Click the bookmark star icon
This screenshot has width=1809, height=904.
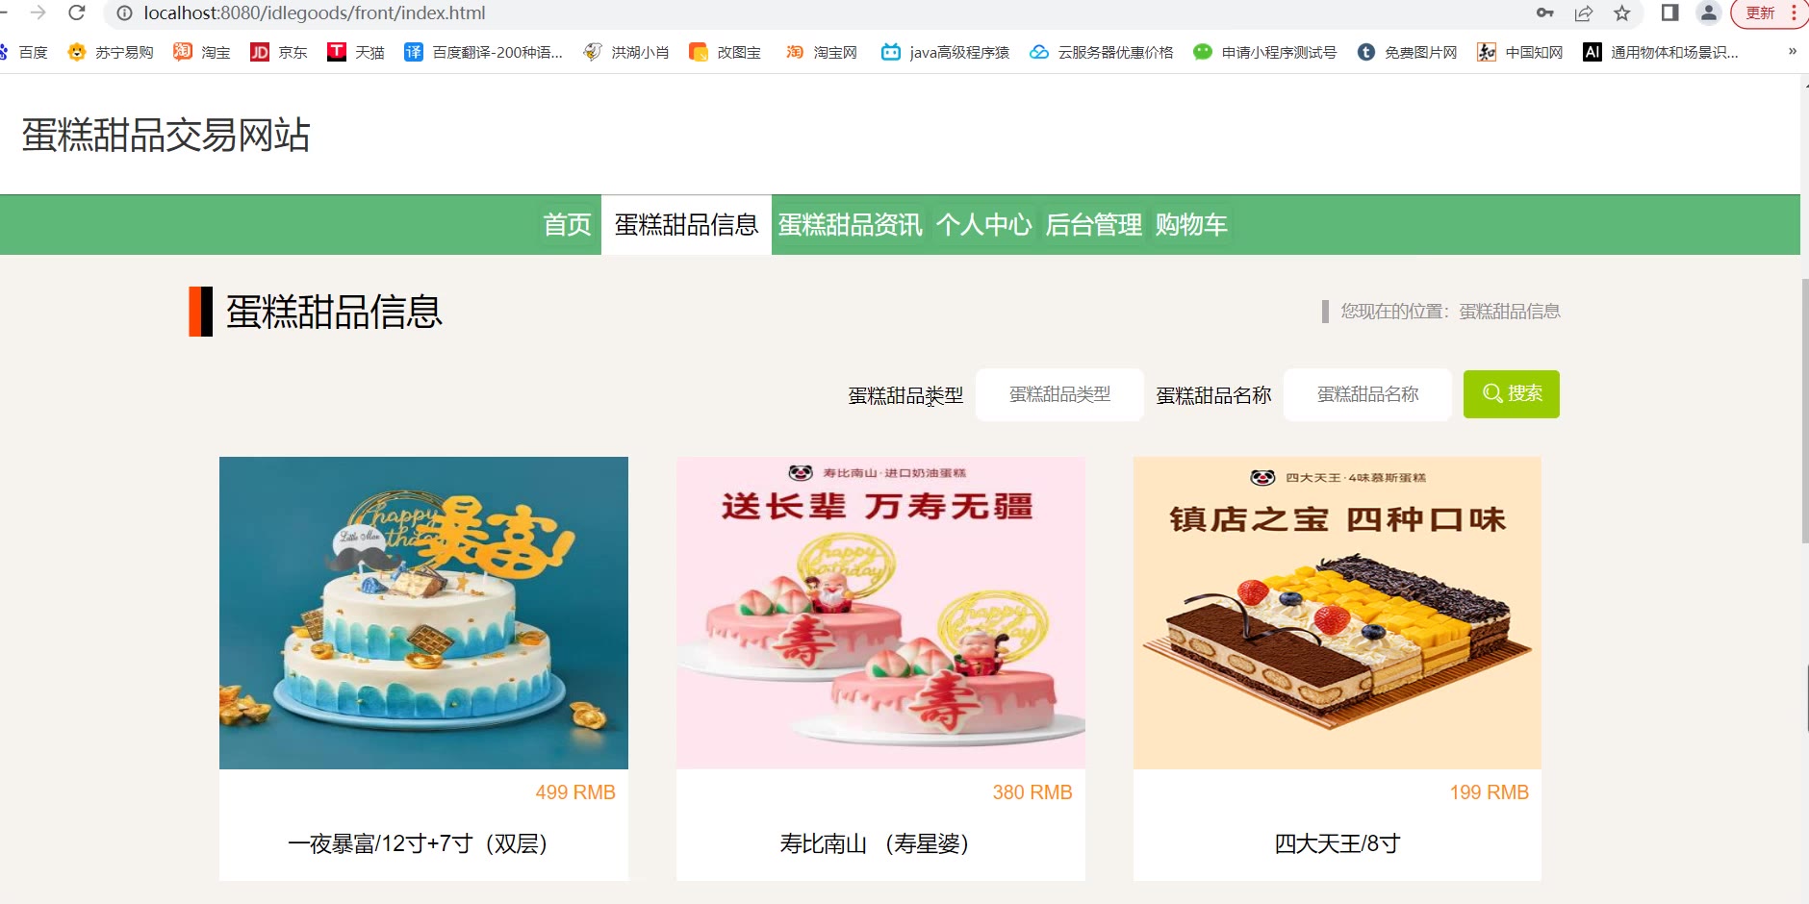[1622, 13]
